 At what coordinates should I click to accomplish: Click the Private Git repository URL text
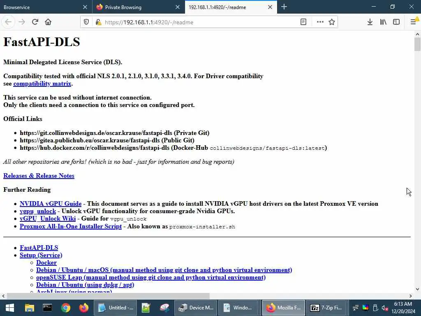click(x=96, y=133)
